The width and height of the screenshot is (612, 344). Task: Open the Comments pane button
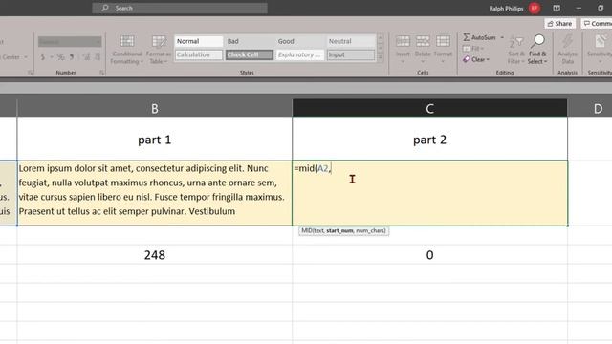coord(596,24)
